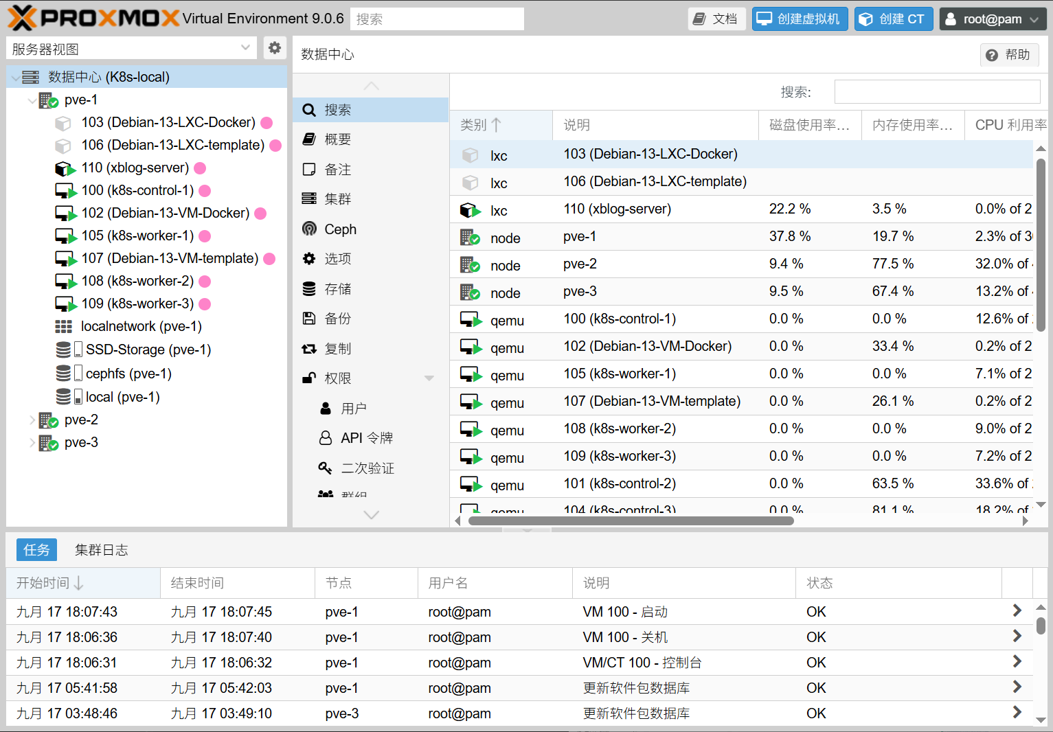Collapse the pve-1 node tree
The image size is (1053, 732).
point(32,100)
